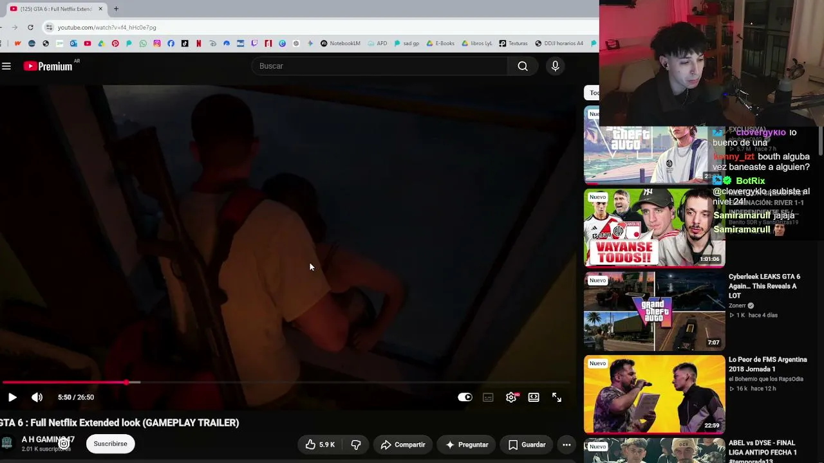824x463 pixels.
Task: Save video with Guardar button
Action: click(527, 444)
